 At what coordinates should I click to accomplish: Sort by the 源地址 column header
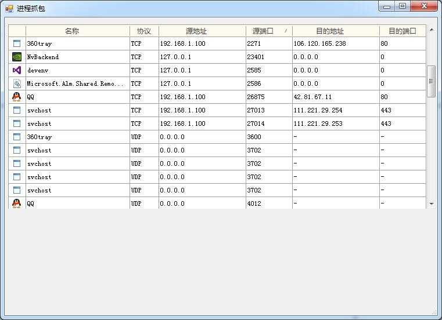point(202,31)
